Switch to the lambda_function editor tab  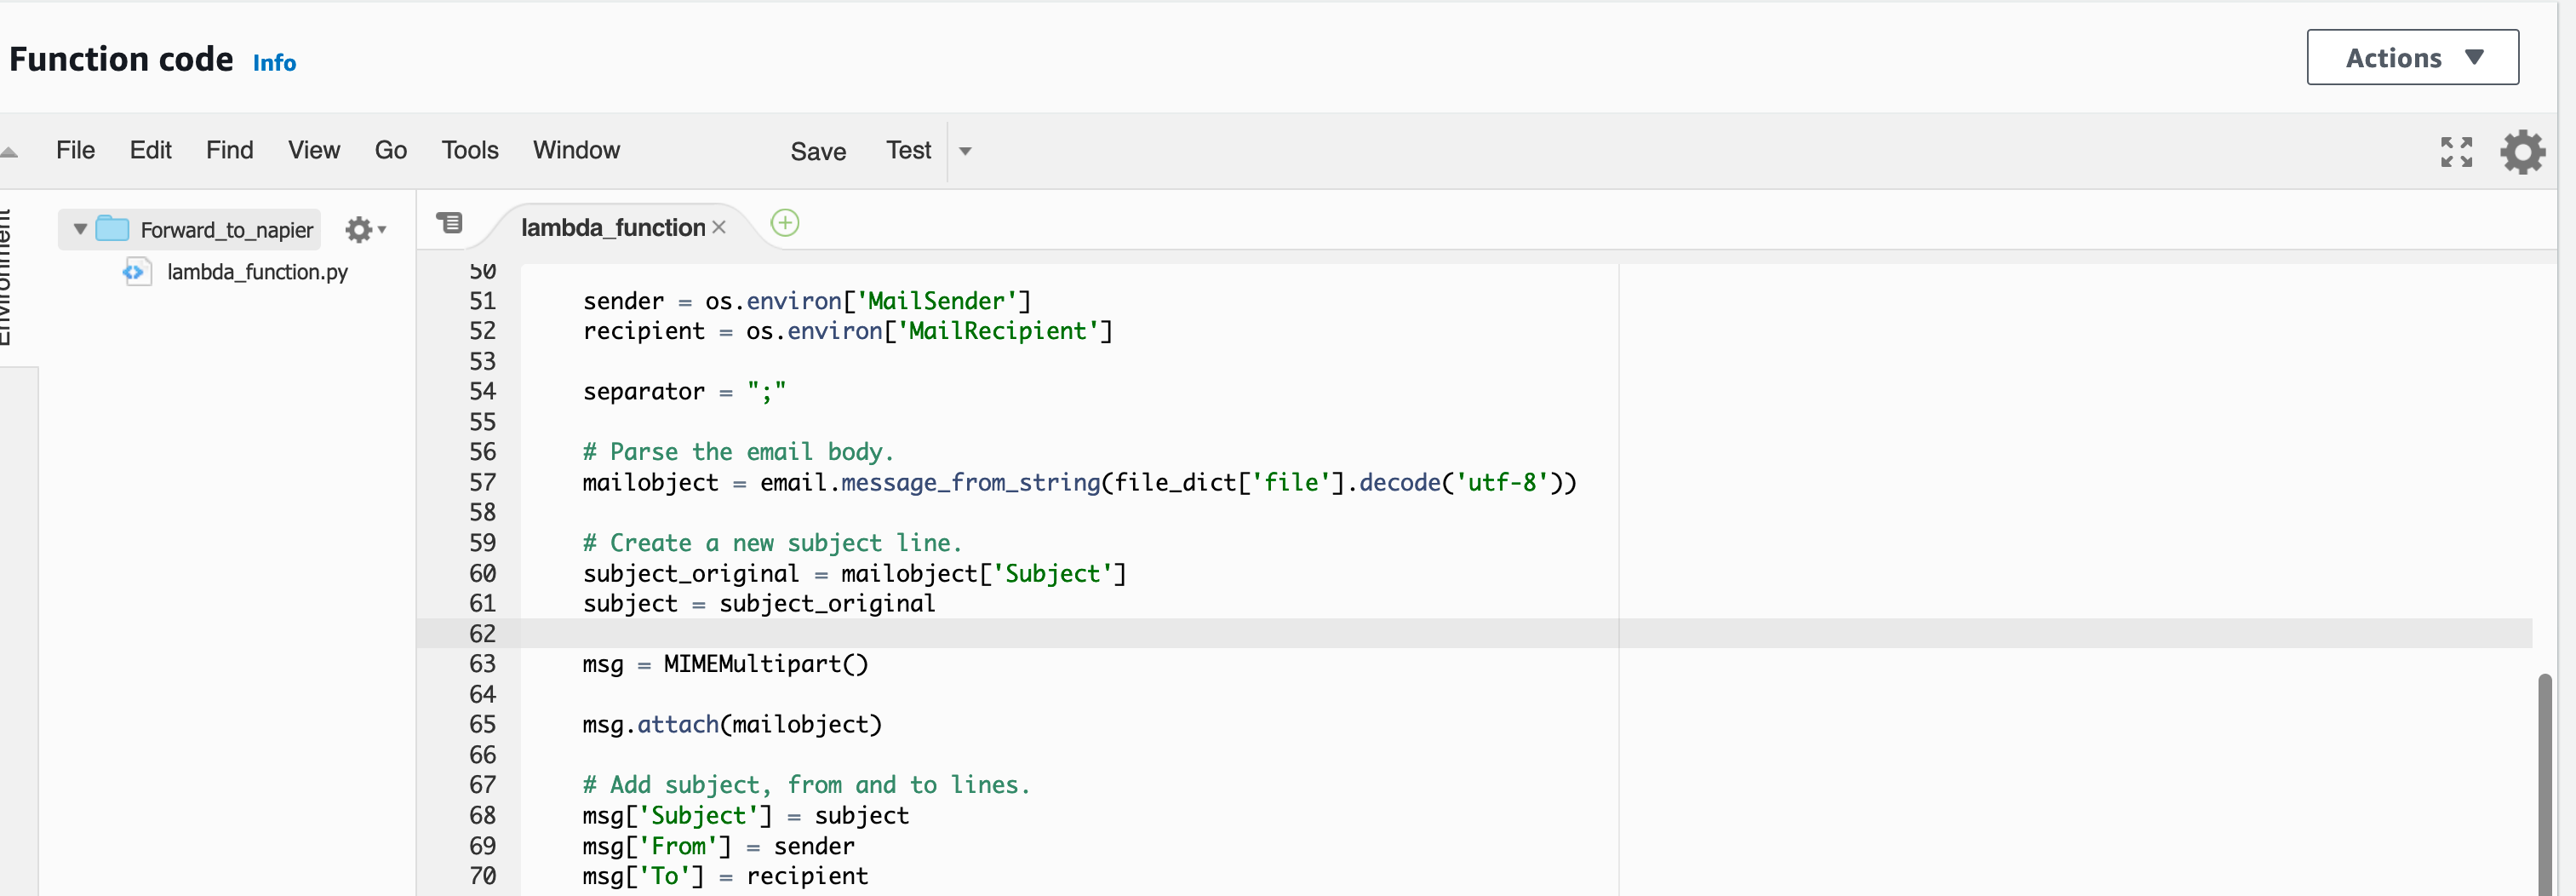pyautogui.click(x=612, y=227)
